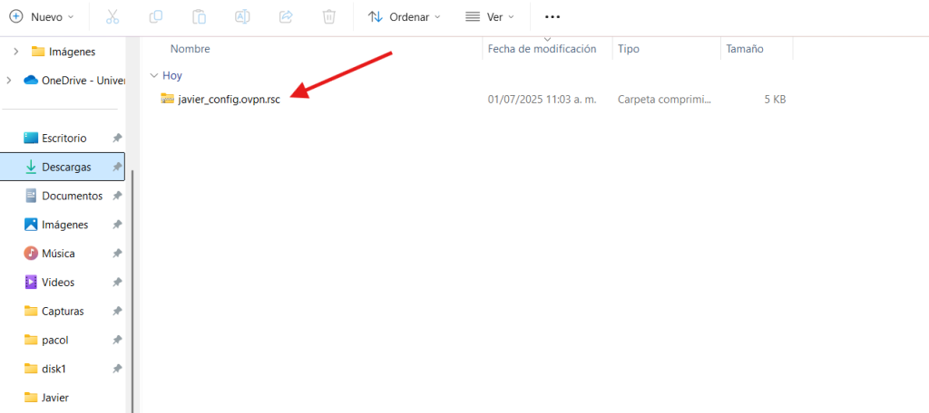
Task: Click the pin icon next to disk1
Action: (x=117, y=369)
